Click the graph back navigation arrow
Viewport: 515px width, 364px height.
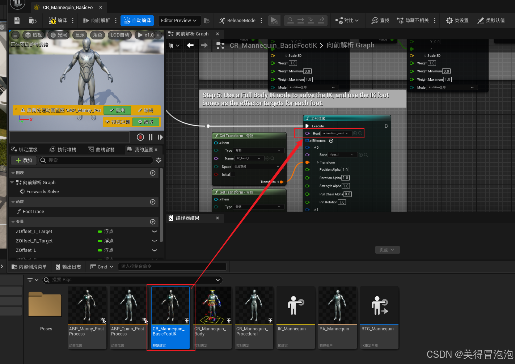pos(190,45)
